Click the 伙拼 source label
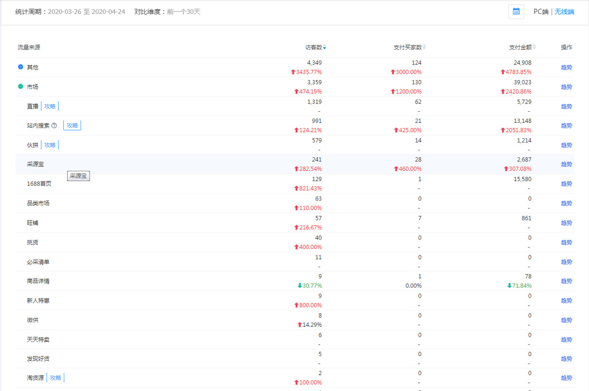This screenshot has width=589, height=391. [x=33, y=145]
